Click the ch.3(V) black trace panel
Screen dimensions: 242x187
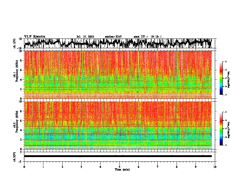[119, 157]
